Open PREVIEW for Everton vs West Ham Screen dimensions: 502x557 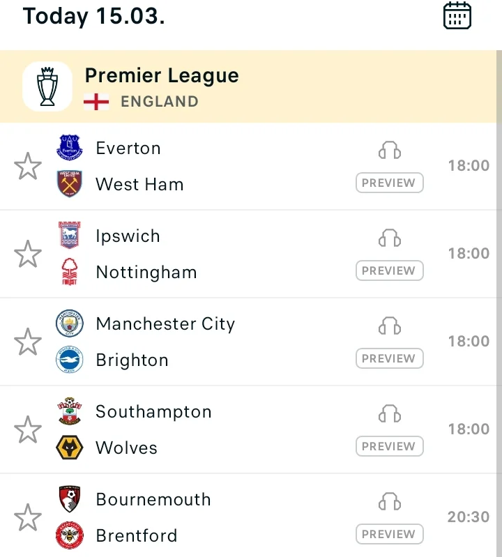389,183
